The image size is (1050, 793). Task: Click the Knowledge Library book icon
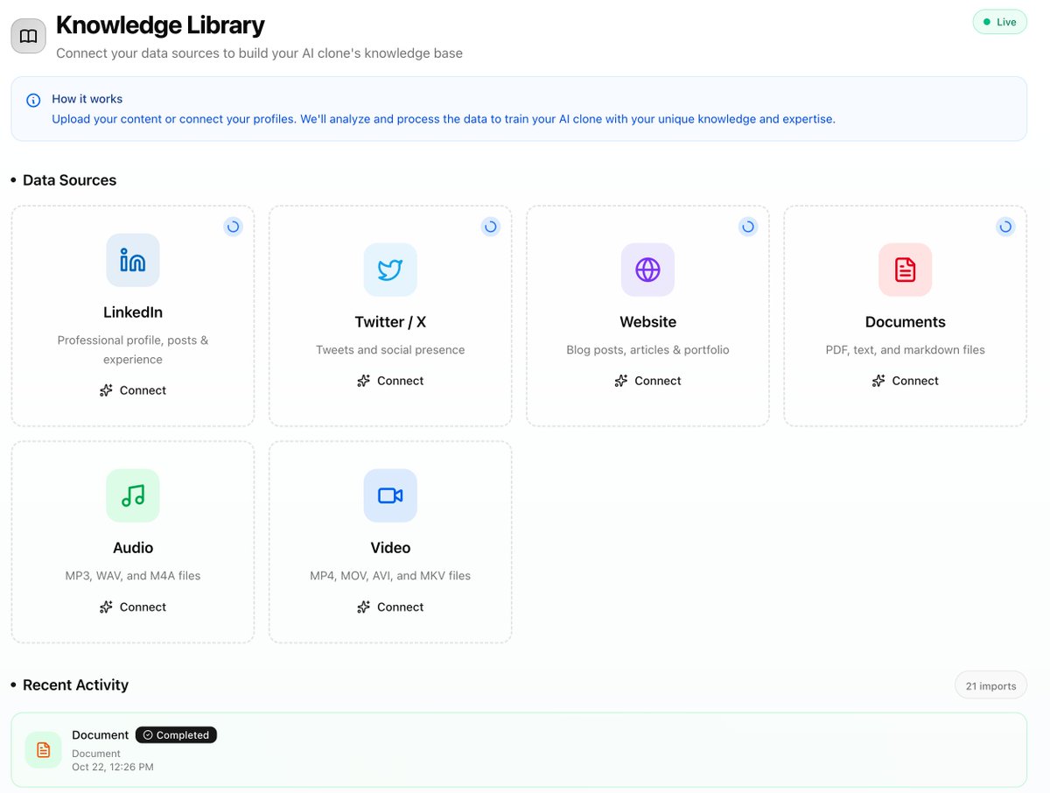(x=28, y=36)
